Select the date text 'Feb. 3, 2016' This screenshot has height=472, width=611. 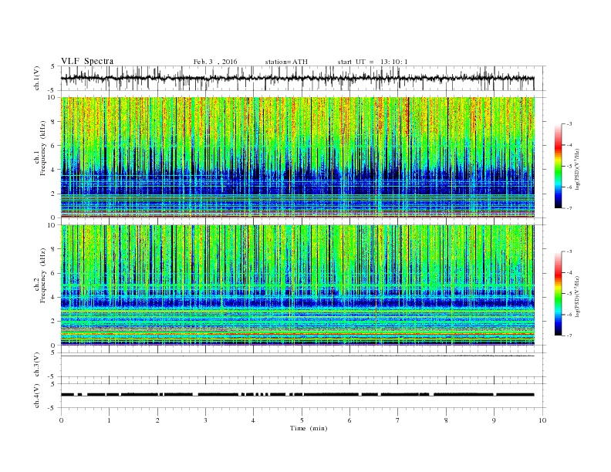[x=215, y=62]
